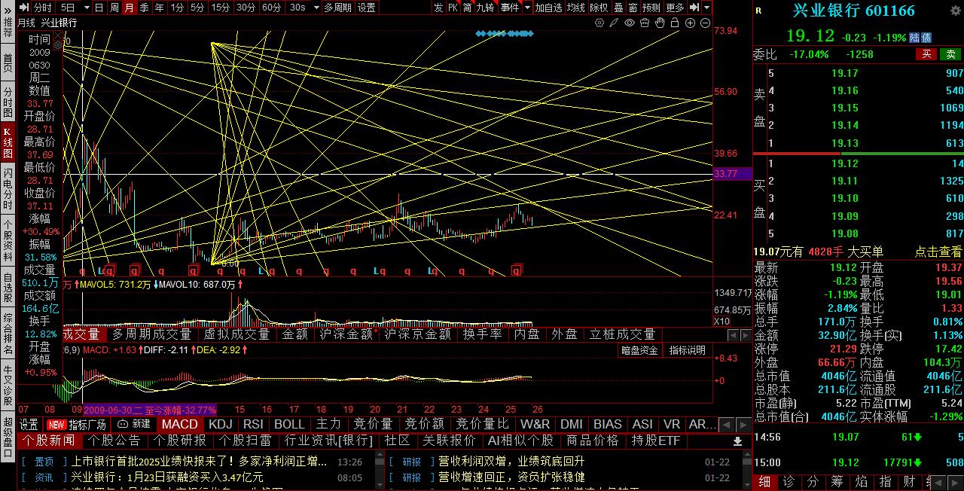
Task: Switch to the 周 weekly period
Action: tap(114, 8)
